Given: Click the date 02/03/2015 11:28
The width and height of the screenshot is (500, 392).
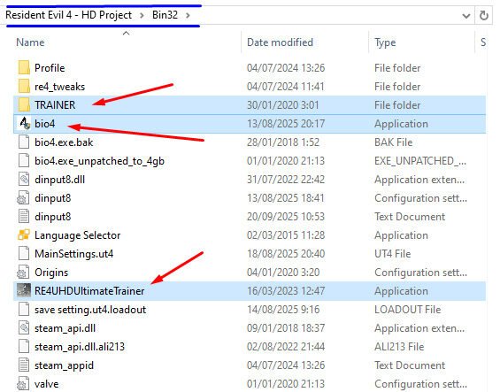Looking at the screenshot, I should pyautogui.click(x=286, y=235).
